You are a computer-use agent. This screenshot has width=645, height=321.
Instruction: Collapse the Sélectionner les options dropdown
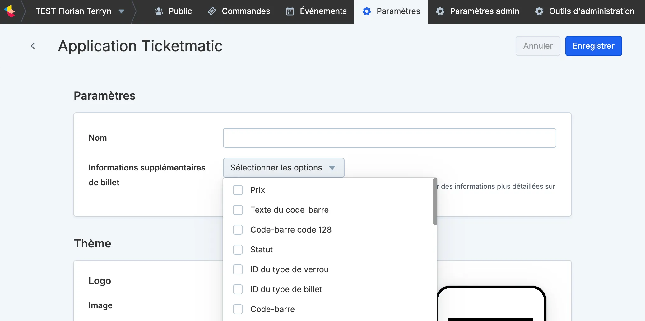[x=284, y=168]
